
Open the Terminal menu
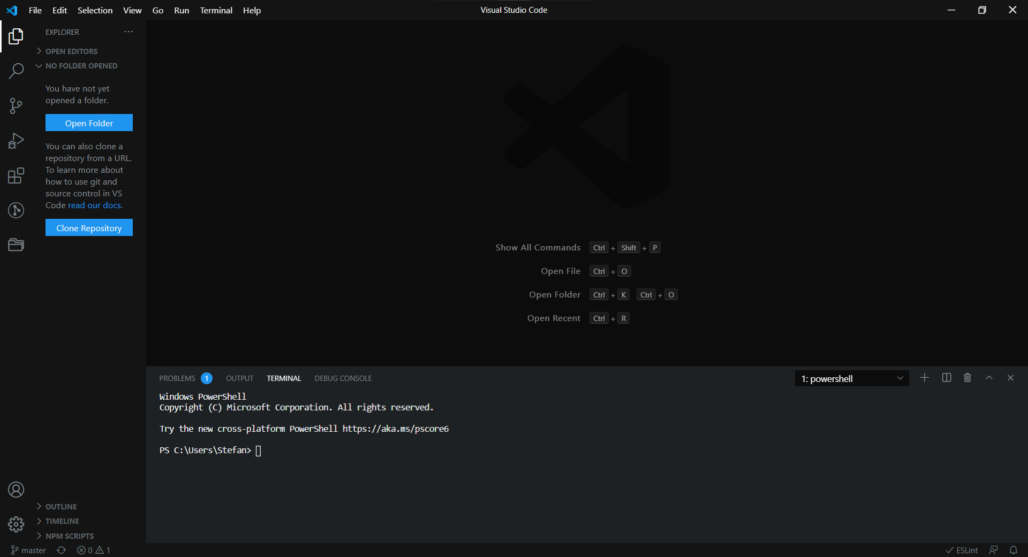tap(216, 10)
